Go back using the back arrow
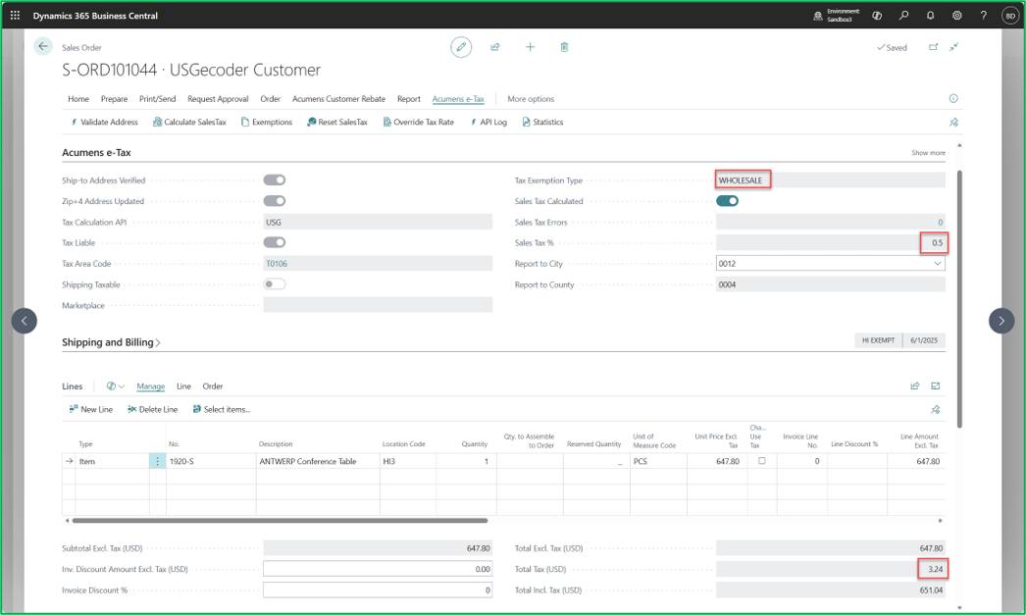Viewport: 1026px width, 615px height. click(x=43, y=46)
